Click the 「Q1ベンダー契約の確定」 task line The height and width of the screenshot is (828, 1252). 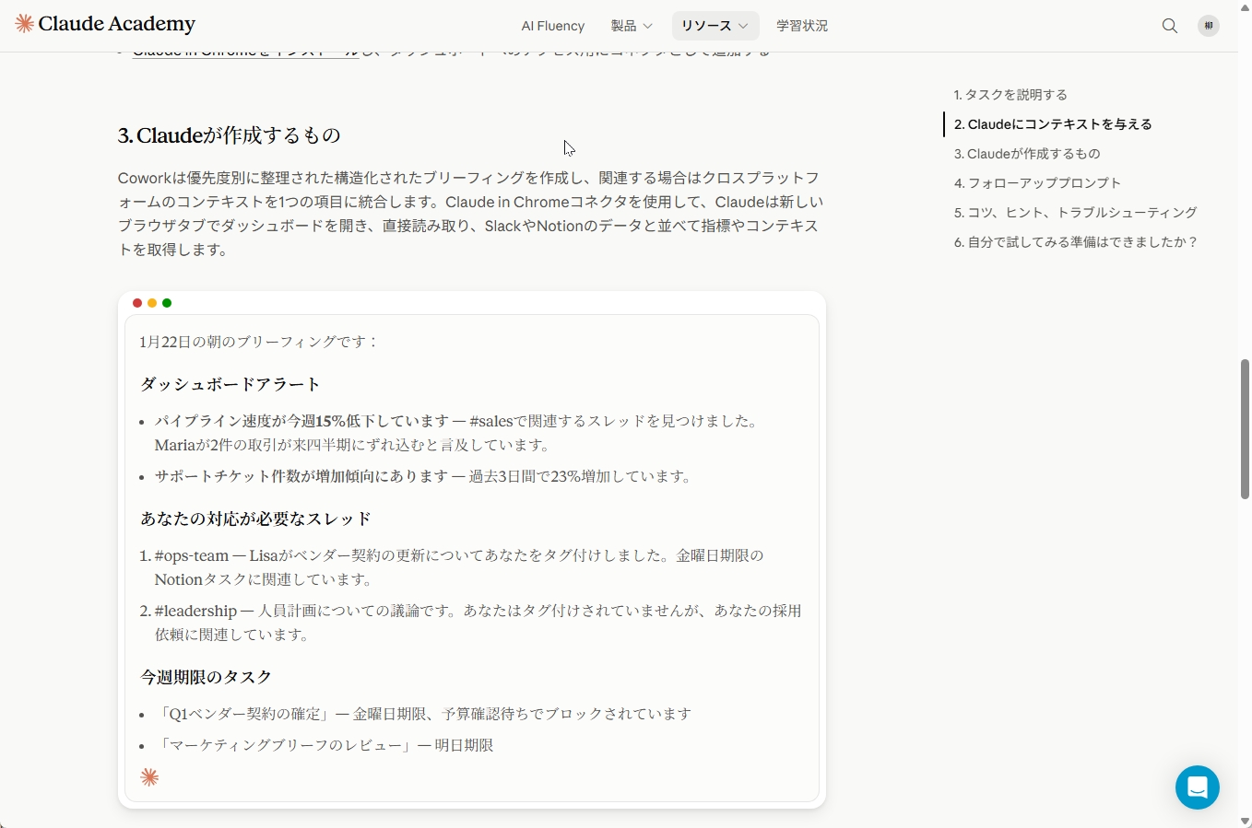(x=423, y=714)
